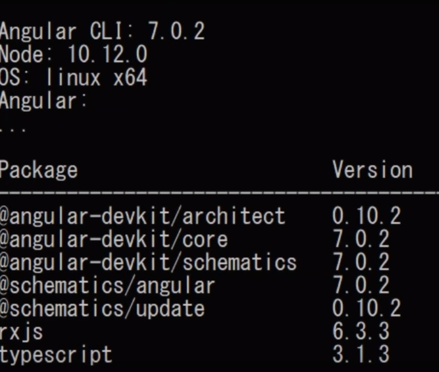Click the Version column header
The height and width of the screenshot is (372, 439).
373,170
